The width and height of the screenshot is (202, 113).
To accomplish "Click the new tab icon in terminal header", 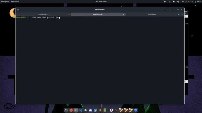I will tap(18, 10).
